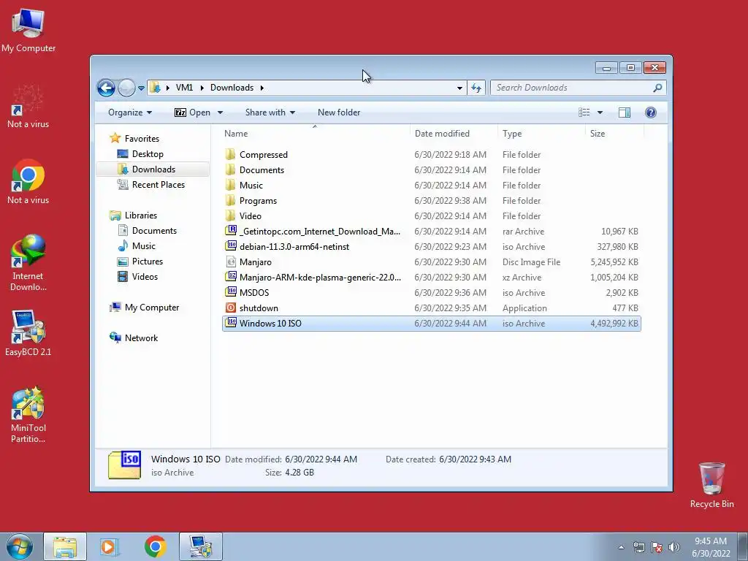Open the Organize menu
Image resolution: width=748 pixels, height=561 pixels.
pos(130,112)
